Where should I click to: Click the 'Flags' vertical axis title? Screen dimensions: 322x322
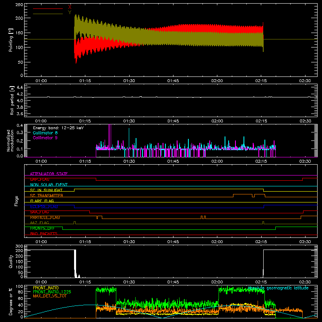point(16,201)
